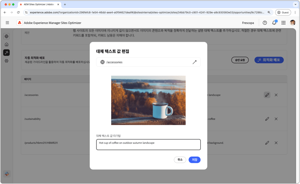The image size is (300, 184).
Task: Click the browser back arrow
Action: tap(5, 12)
